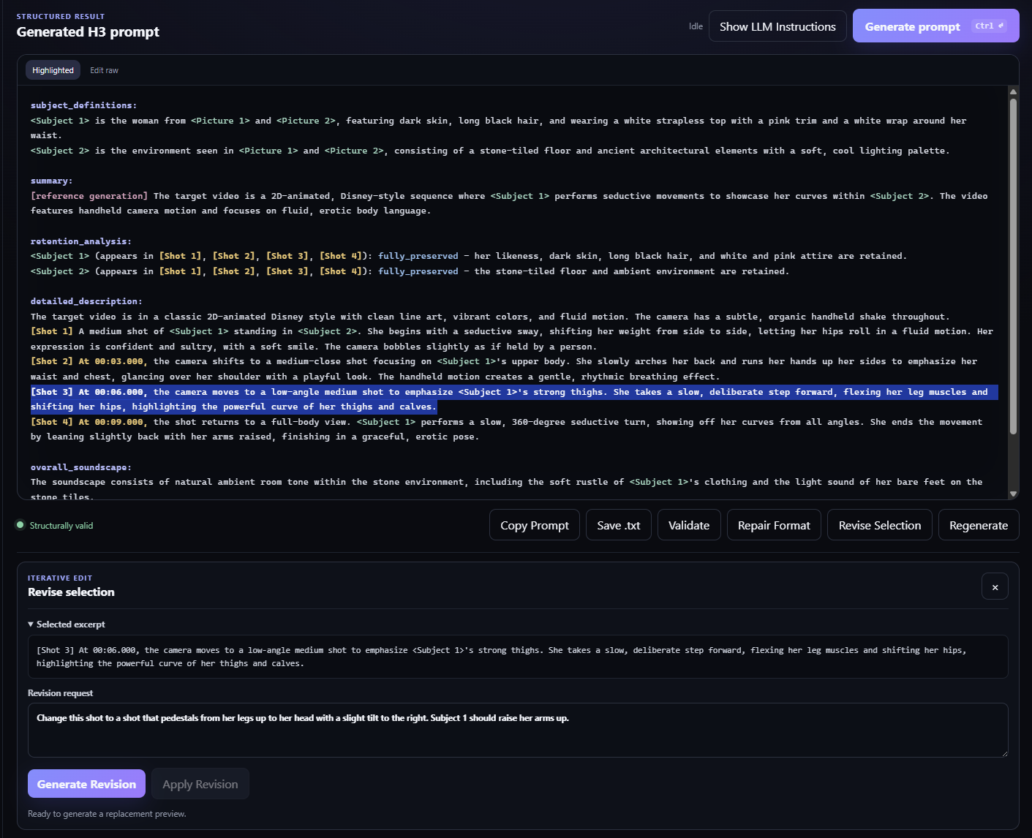Screen dimensions: 1032x838
Task: Click the Apply Revision button
Action: [200, 784]
